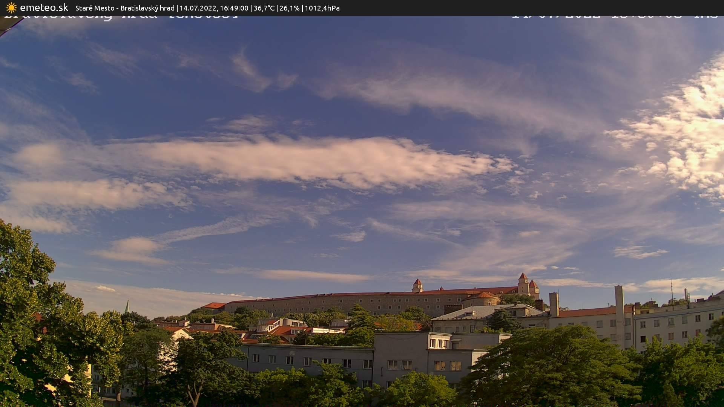The image size is (724, 407).
Task: Click the separator after the location name
Action: [177, 8]
